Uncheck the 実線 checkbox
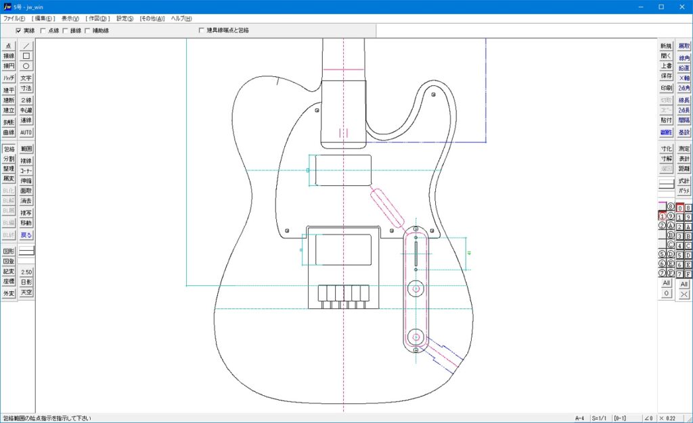The image size is (693, 423). point(19,30)
